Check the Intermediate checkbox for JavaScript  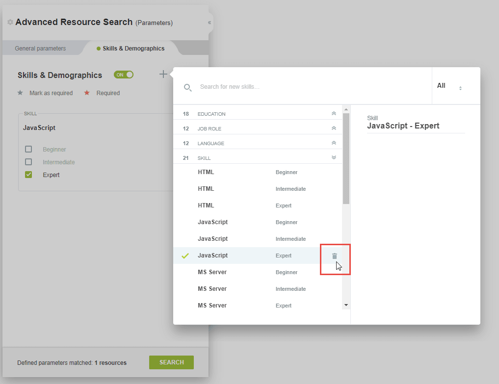(x=28, y=162)
